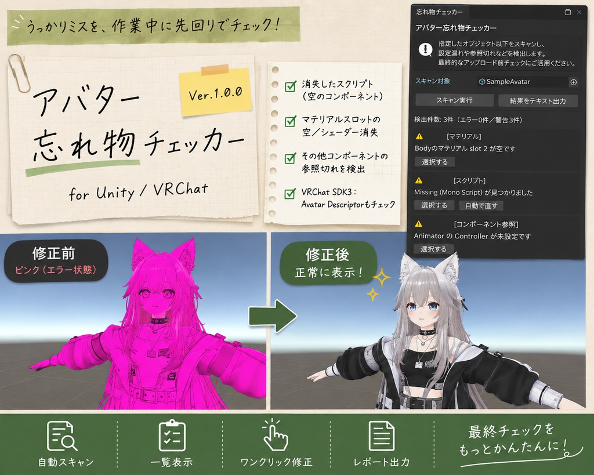Close the 忘れ物チェッカー window
Screen dimensions: 594x475
(579, 12)
